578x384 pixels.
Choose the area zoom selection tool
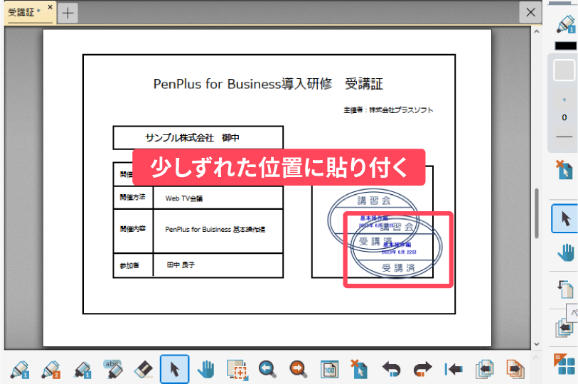click(x=237, y=369)
